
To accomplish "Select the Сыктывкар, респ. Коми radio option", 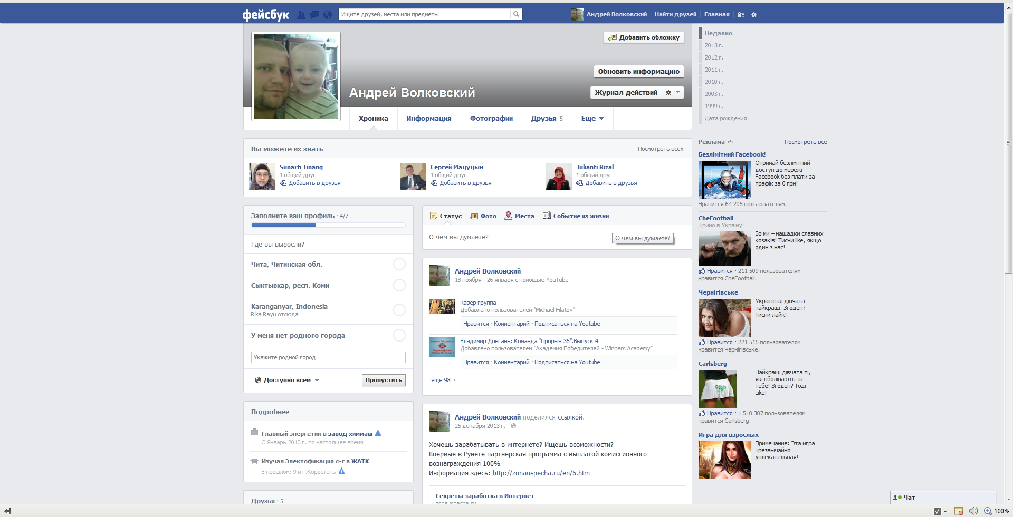I will coord(399,285).
